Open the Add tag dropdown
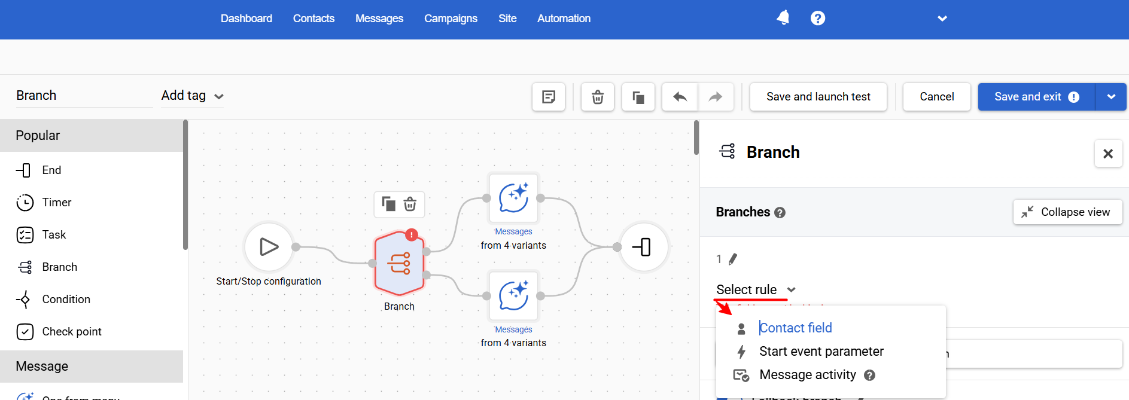This screenshot has width=1129, height=400. (192, 96)
